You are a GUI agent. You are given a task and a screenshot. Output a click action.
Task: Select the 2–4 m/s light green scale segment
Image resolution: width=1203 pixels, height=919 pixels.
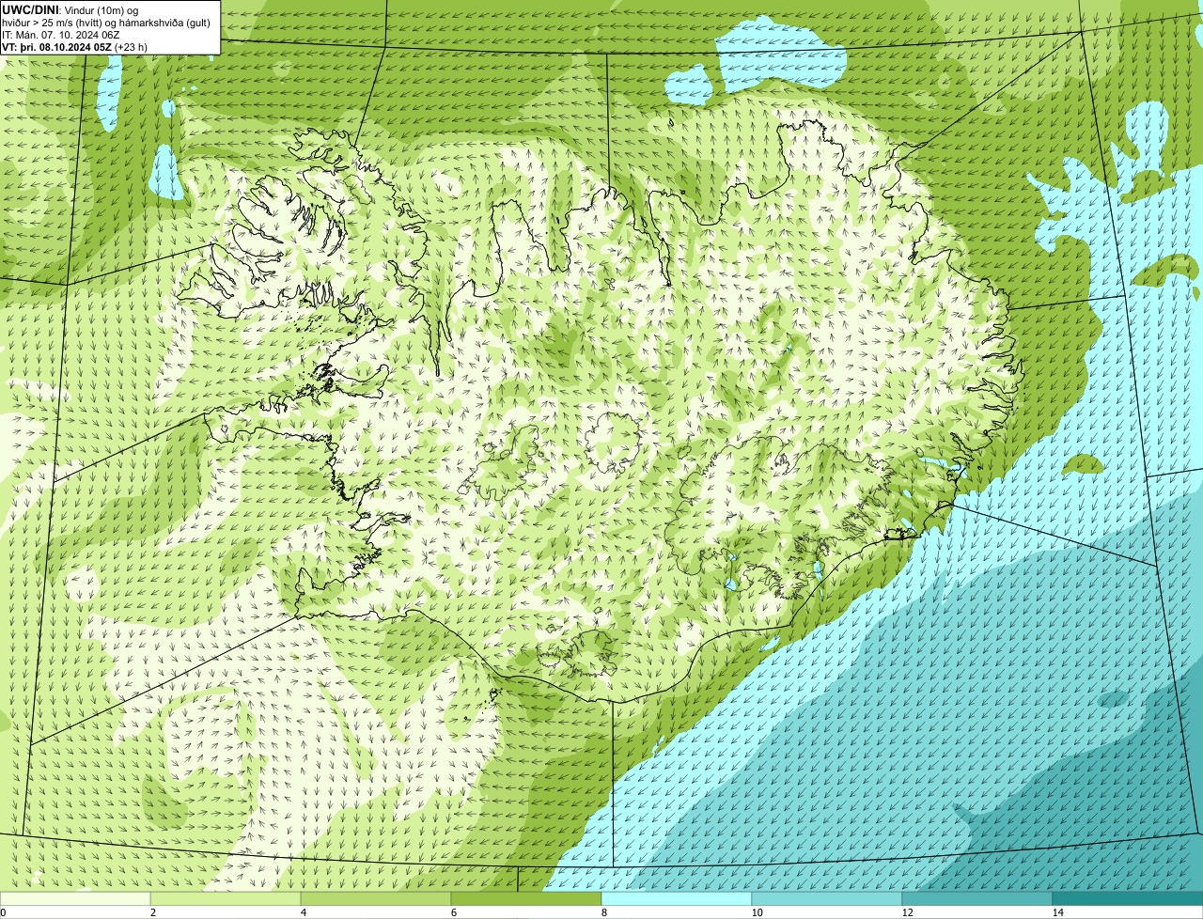(226, 898)
